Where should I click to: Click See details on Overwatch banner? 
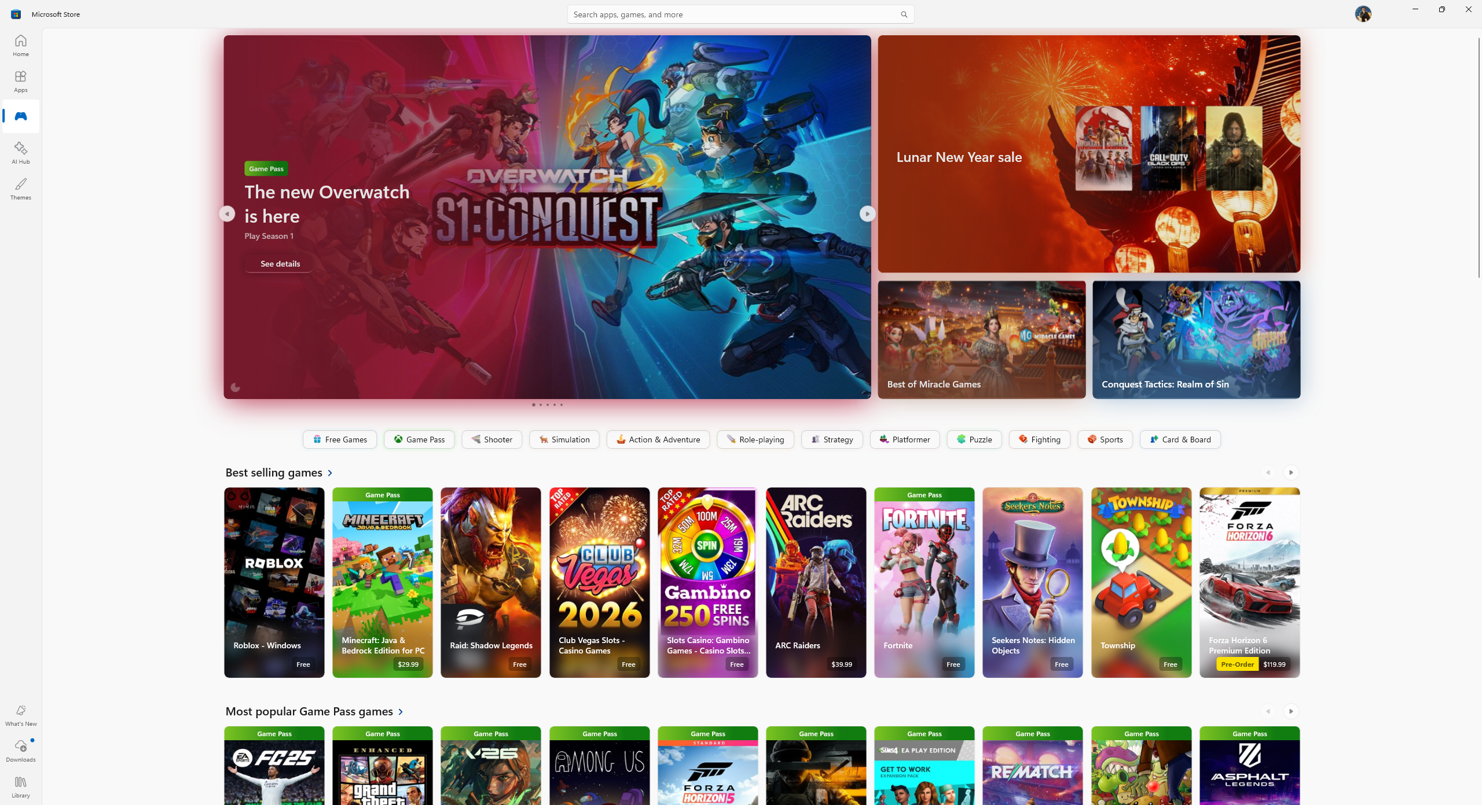point(280,264)
